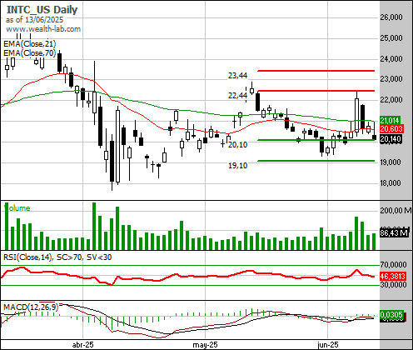Click the 23,44 resistance level label
This screenshot has width=413, height=350.
pos(237,75)
